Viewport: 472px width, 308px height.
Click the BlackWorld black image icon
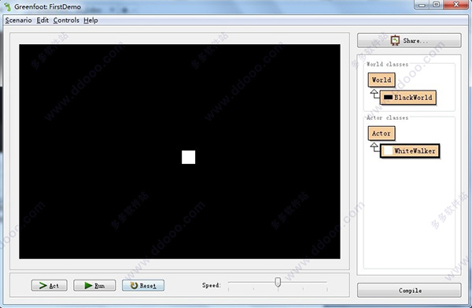[389, 98]
